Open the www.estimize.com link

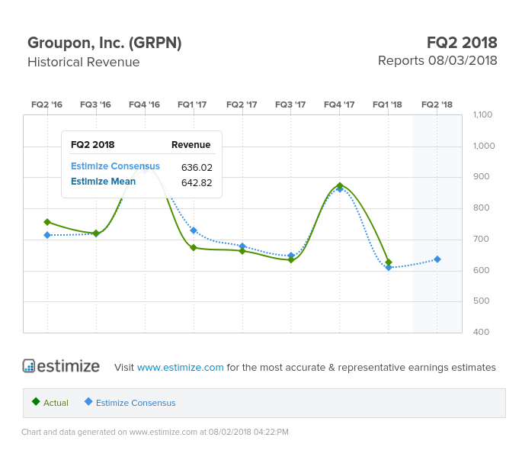[x=180, y=367]
